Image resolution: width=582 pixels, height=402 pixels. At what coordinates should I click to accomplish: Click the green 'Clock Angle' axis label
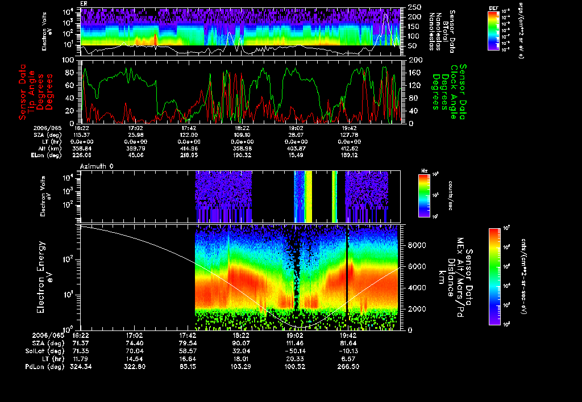pyautogui.click(x=454, y=92)
